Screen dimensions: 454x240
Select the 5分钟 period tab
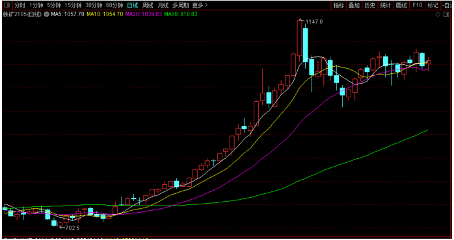(54, 5)
